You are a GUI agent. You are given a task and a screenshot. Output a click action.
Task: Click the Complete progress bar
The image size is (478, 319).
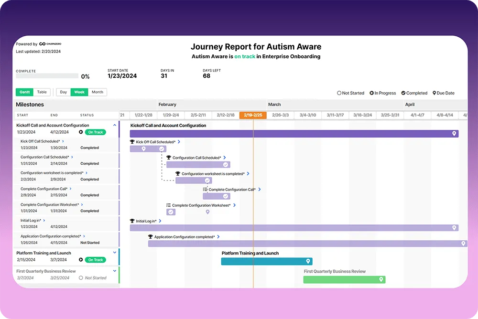click(47, 76)
